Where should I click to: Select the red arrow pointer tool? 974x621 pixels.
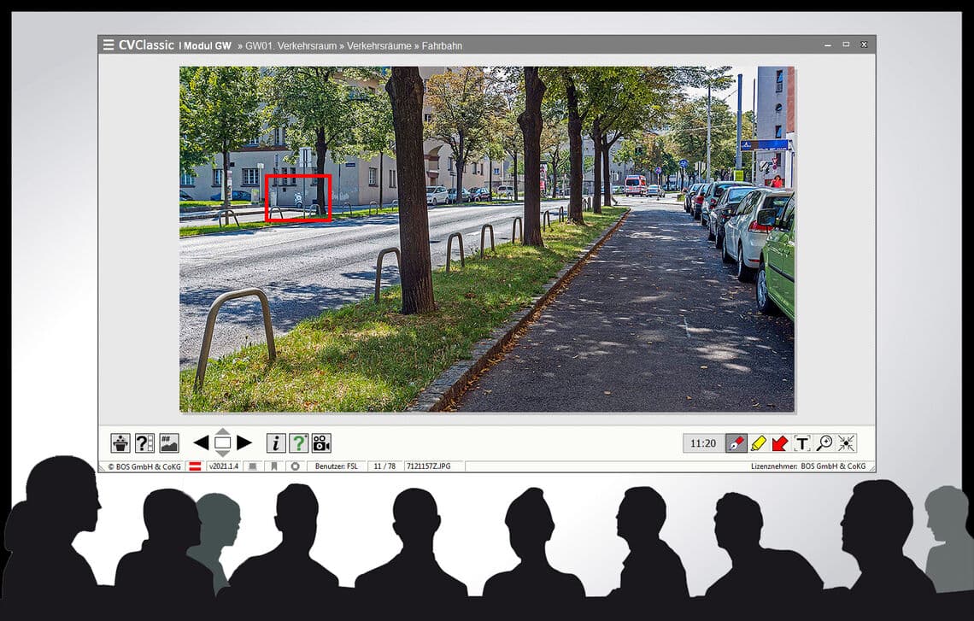[779, 442]
